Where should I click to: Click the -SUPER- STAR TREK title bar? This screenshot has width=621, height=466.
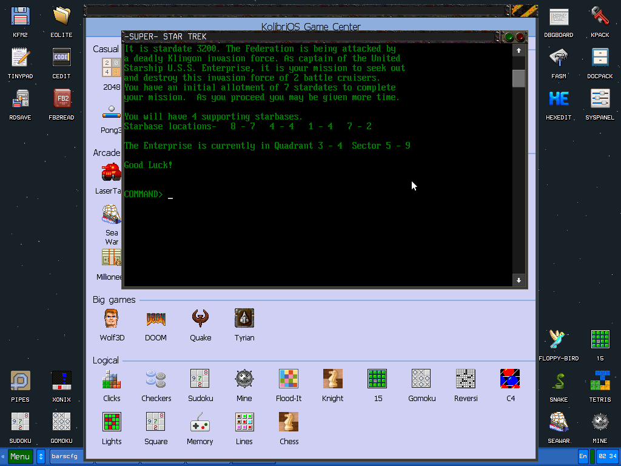click(x=309, y=37)
